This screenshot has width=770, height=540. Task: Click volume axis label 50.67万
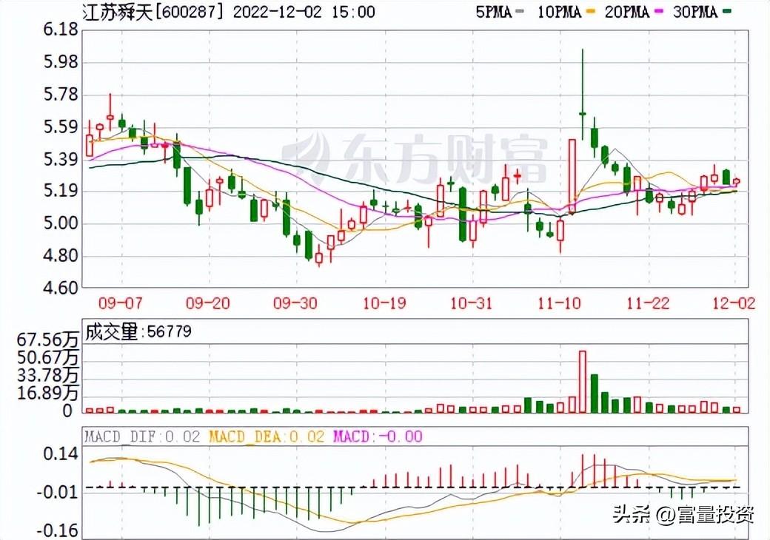pyautogui.click(x=47, y=358)
